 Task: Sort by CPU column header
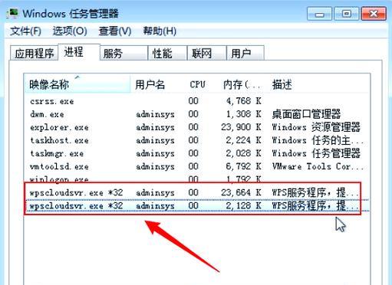pyautogui.click(x=197, y=84)
